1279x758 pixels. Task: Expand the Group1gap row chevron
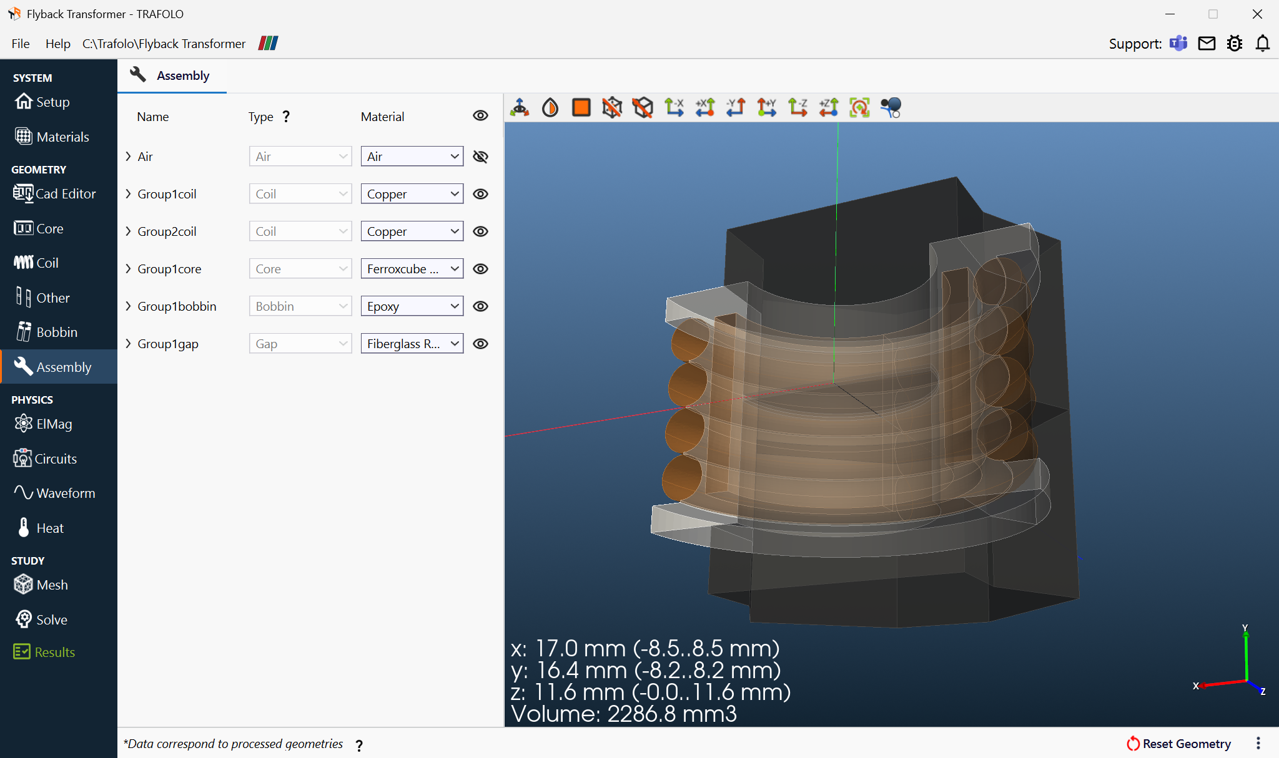coord(128,344)
